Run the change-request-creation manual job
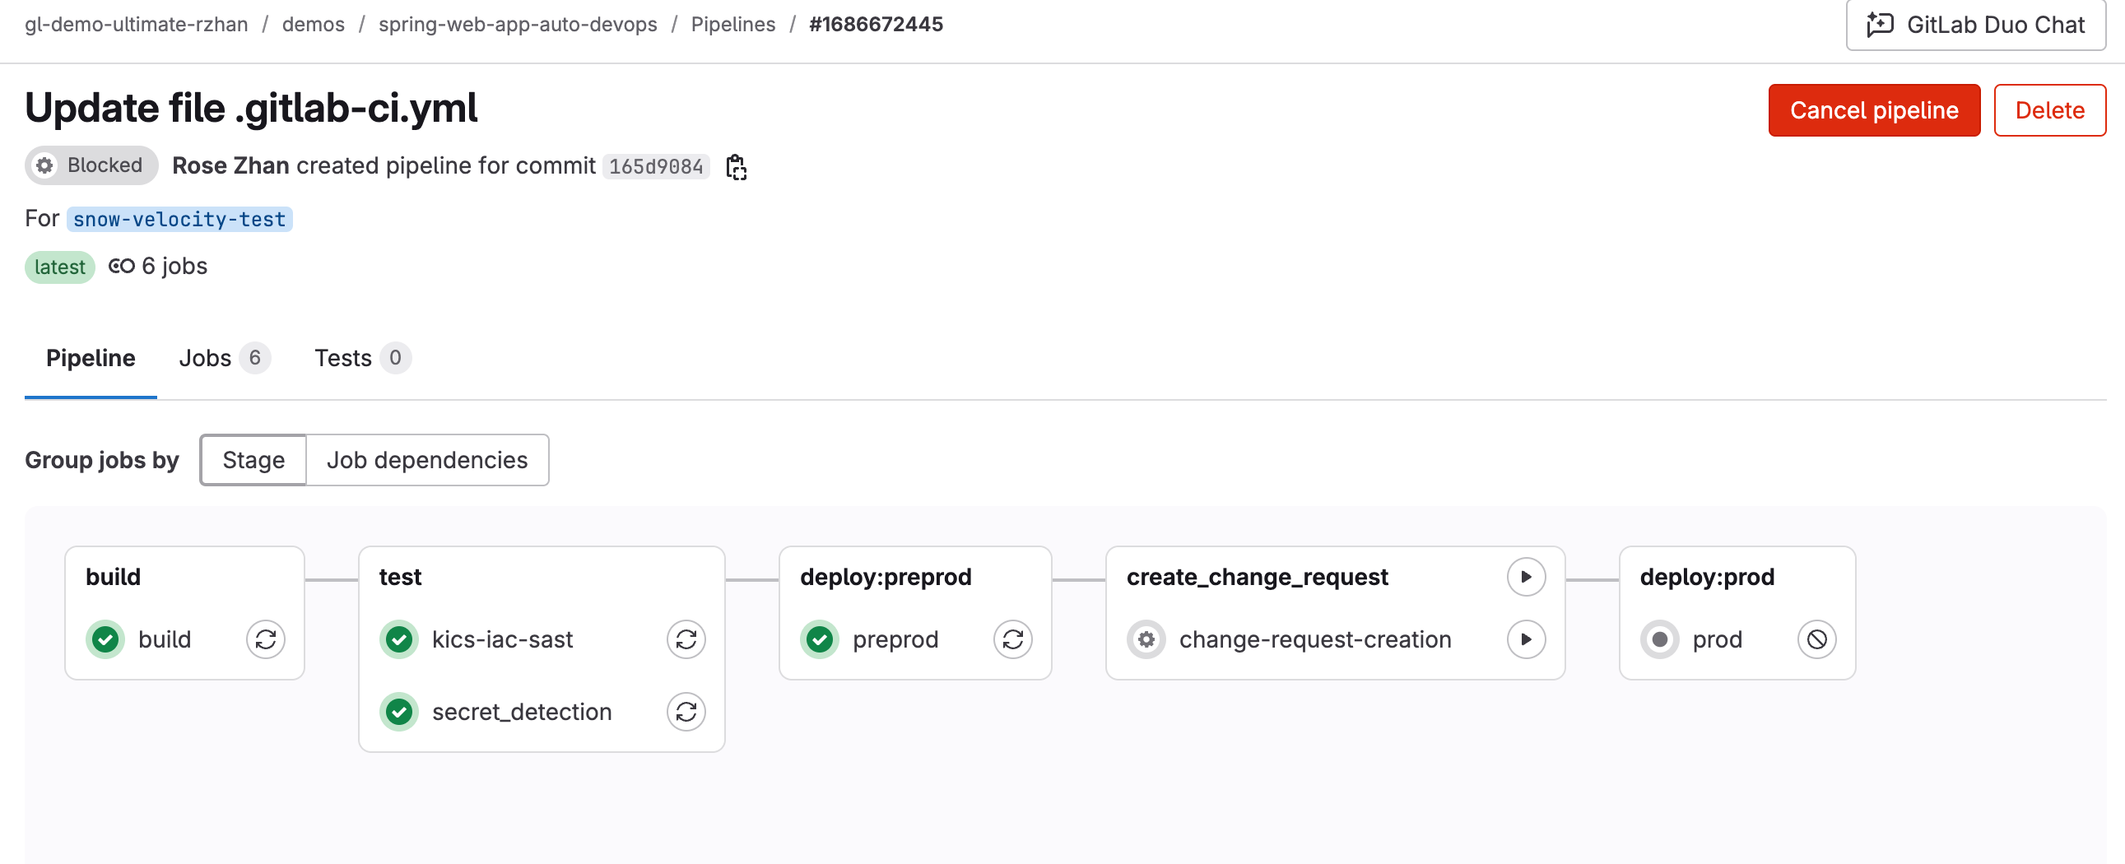 [x=1526, y=639]
